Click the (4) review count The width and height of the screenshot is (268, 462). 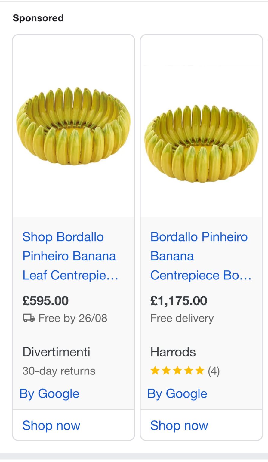click(x=214, y=371)
